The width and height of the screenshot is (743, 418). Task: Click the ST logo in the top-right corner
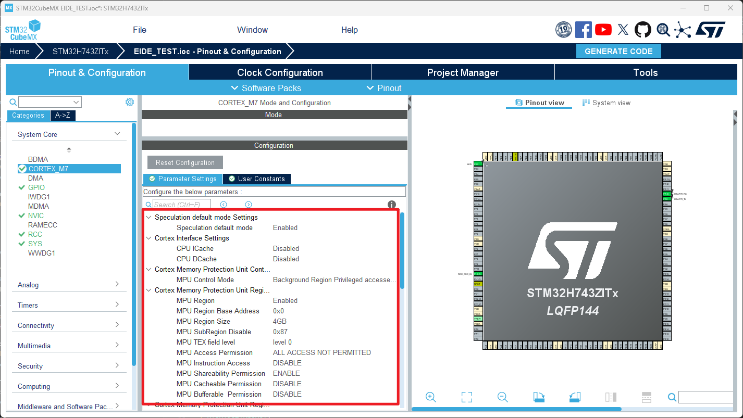[713, 30]
